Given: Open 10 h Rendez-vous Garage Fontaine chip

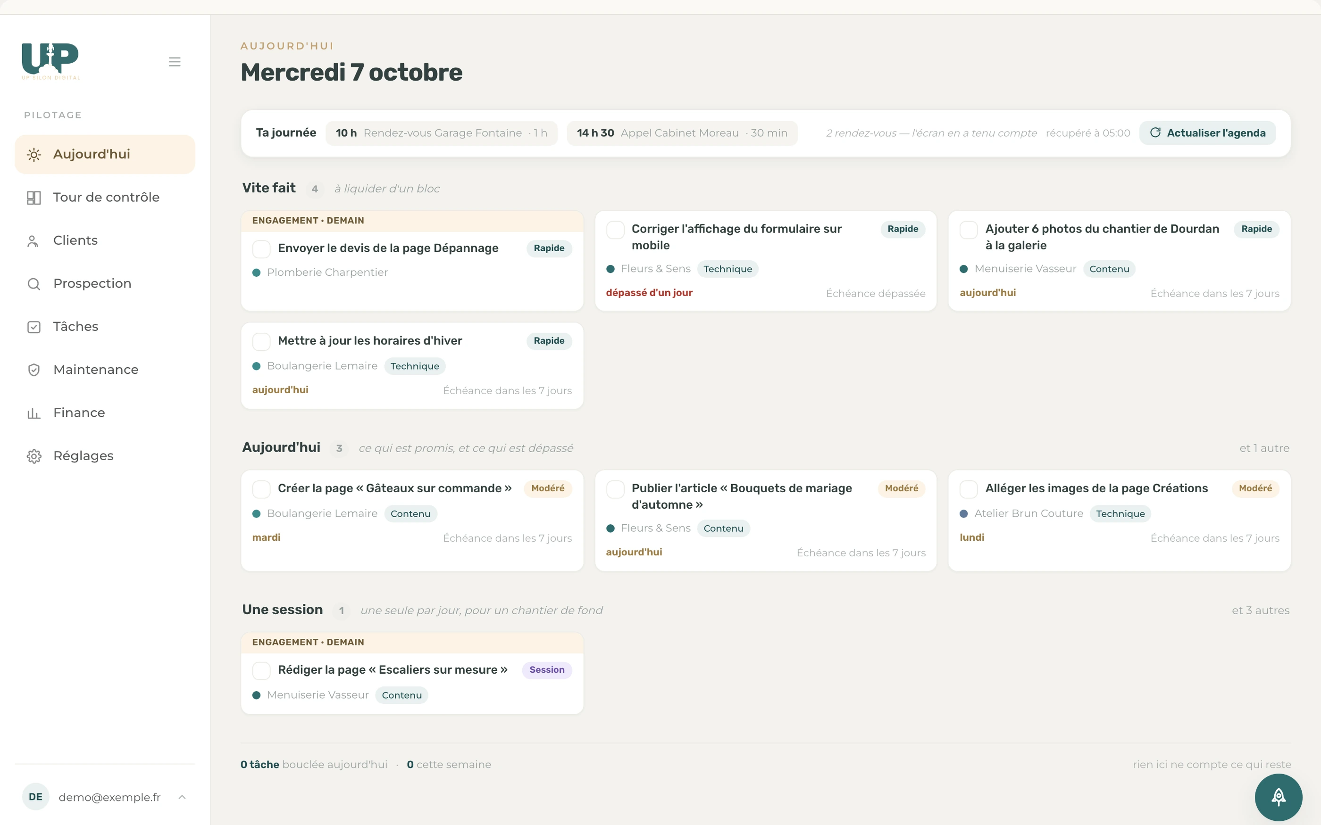Looking at the screenshot, I should coord(442,133).
